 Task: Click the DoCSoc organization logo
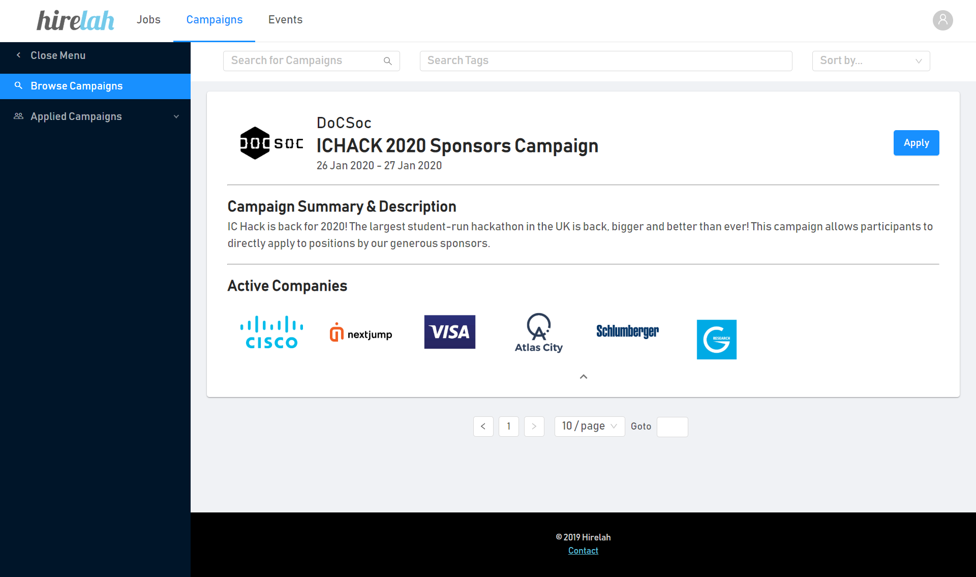point(271,143)
